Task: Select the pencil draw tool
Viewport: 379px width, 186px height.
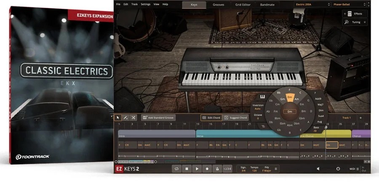Action: 125,118
